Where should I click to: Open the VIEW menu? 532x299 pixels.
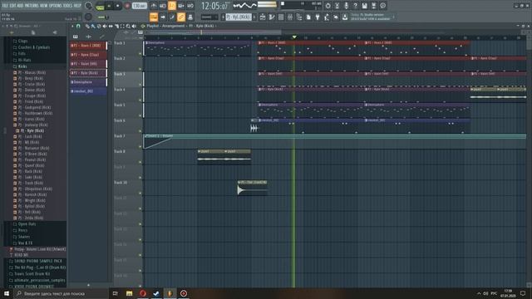[44, 6]
